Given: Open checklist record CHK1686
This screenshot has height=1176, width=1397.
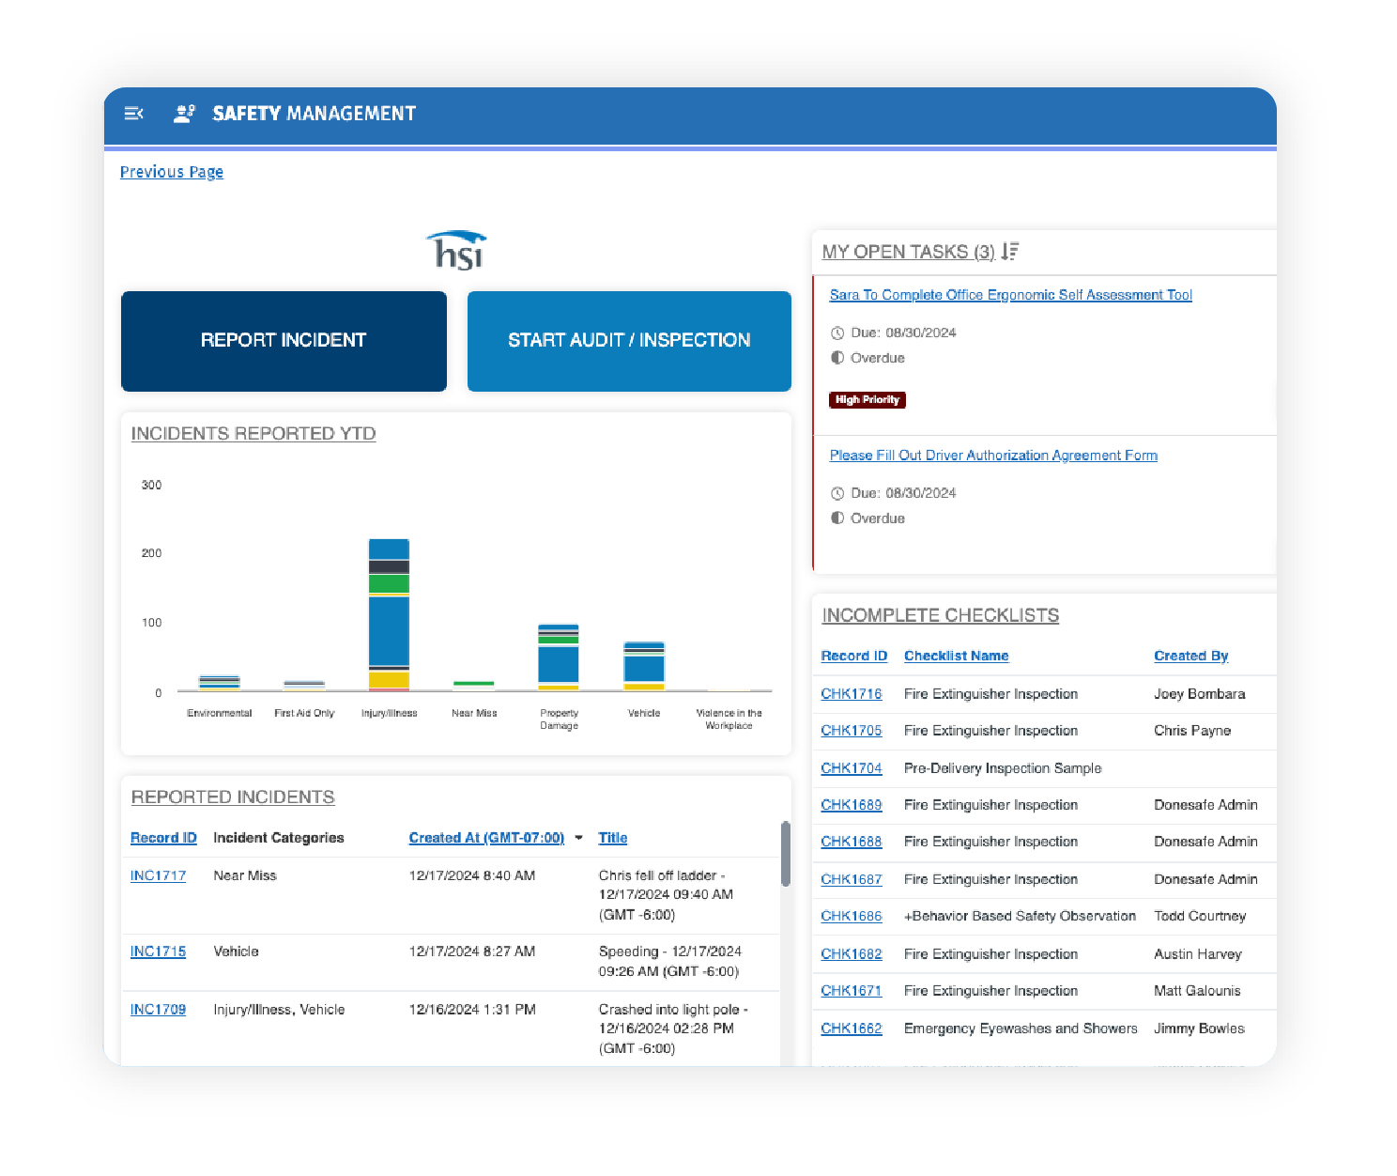Looking at the screenshot, I should pos(851,916).
